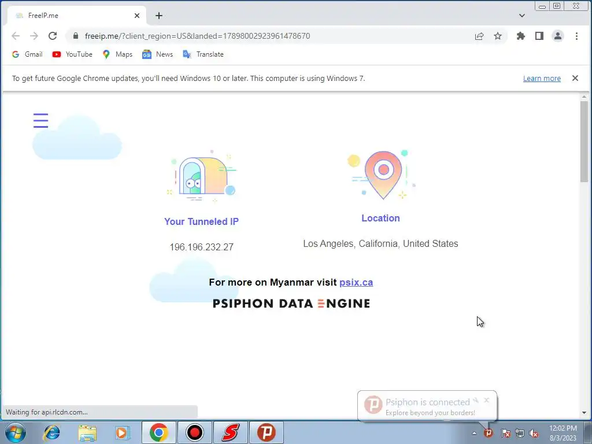The width and height of the screenshot is (592, 444).
Task: Open the Chrome profile avatar
Action: (x=558, y=36)
